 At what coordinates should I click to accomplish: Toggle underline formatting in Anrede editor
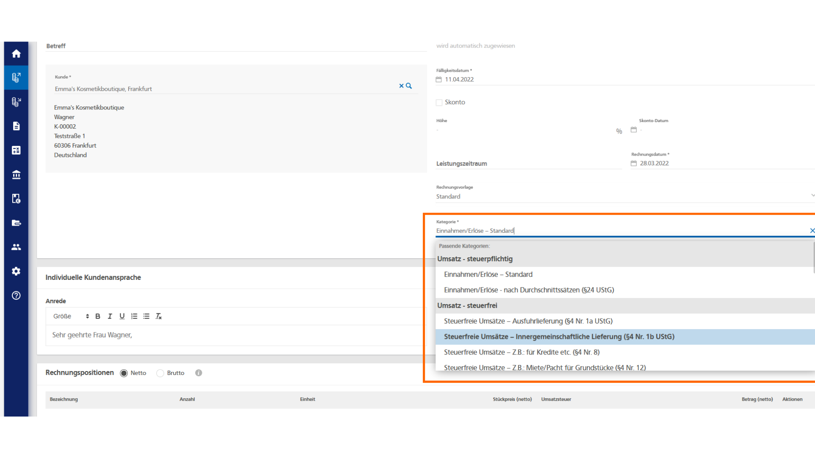click(122, 316)
